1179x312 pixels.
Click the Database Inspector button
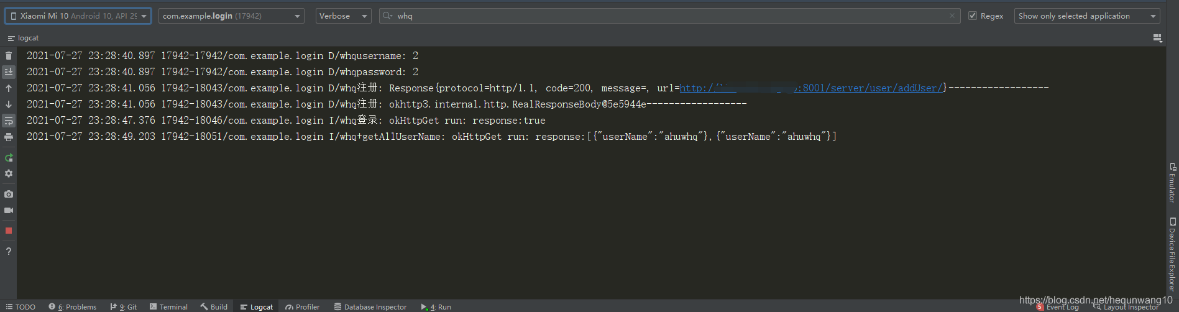[x=370, y=307]
